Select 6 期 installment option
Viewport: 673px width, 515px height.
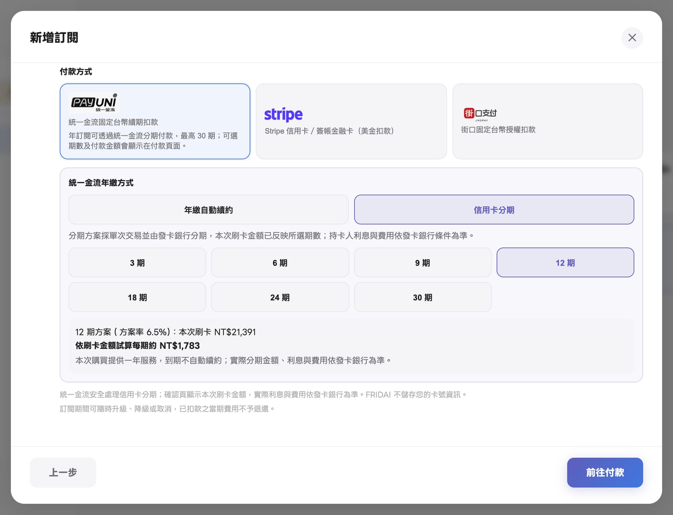coord(280,262)
